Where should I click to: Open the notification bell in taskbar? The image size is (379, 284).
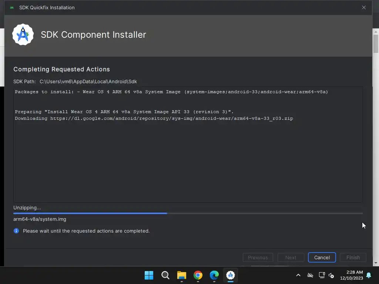(x=369, y=275)
